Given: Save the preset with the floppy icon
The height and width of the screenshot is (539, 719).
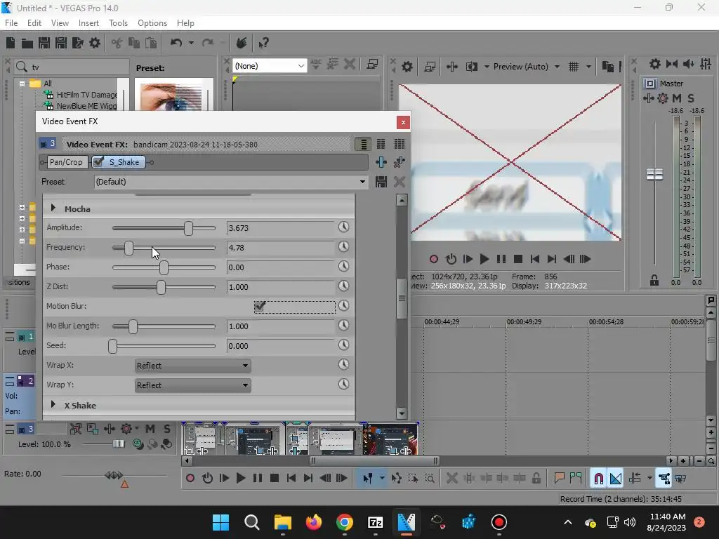Looking at the screenshot, I should point(381,182).
